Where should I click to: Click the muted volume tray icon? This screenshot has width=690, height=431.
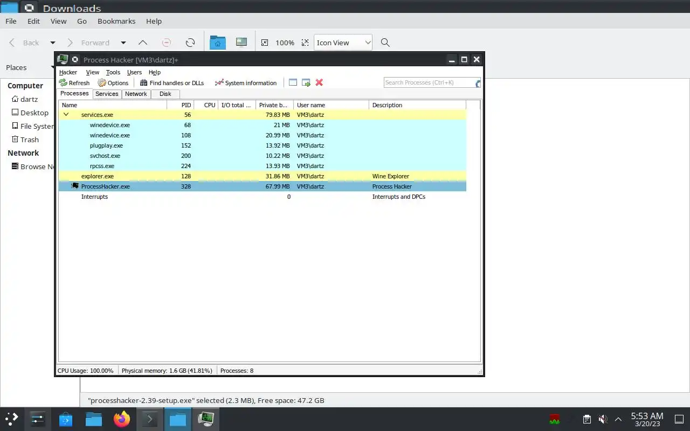[603, 419]
